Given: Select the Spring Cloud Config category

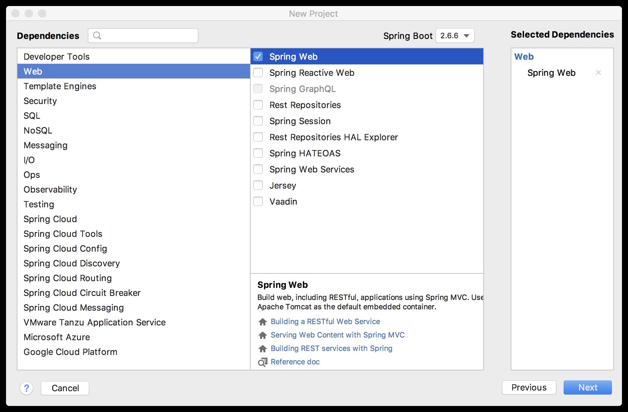Looking at the screenshot, I should point(134,249).
